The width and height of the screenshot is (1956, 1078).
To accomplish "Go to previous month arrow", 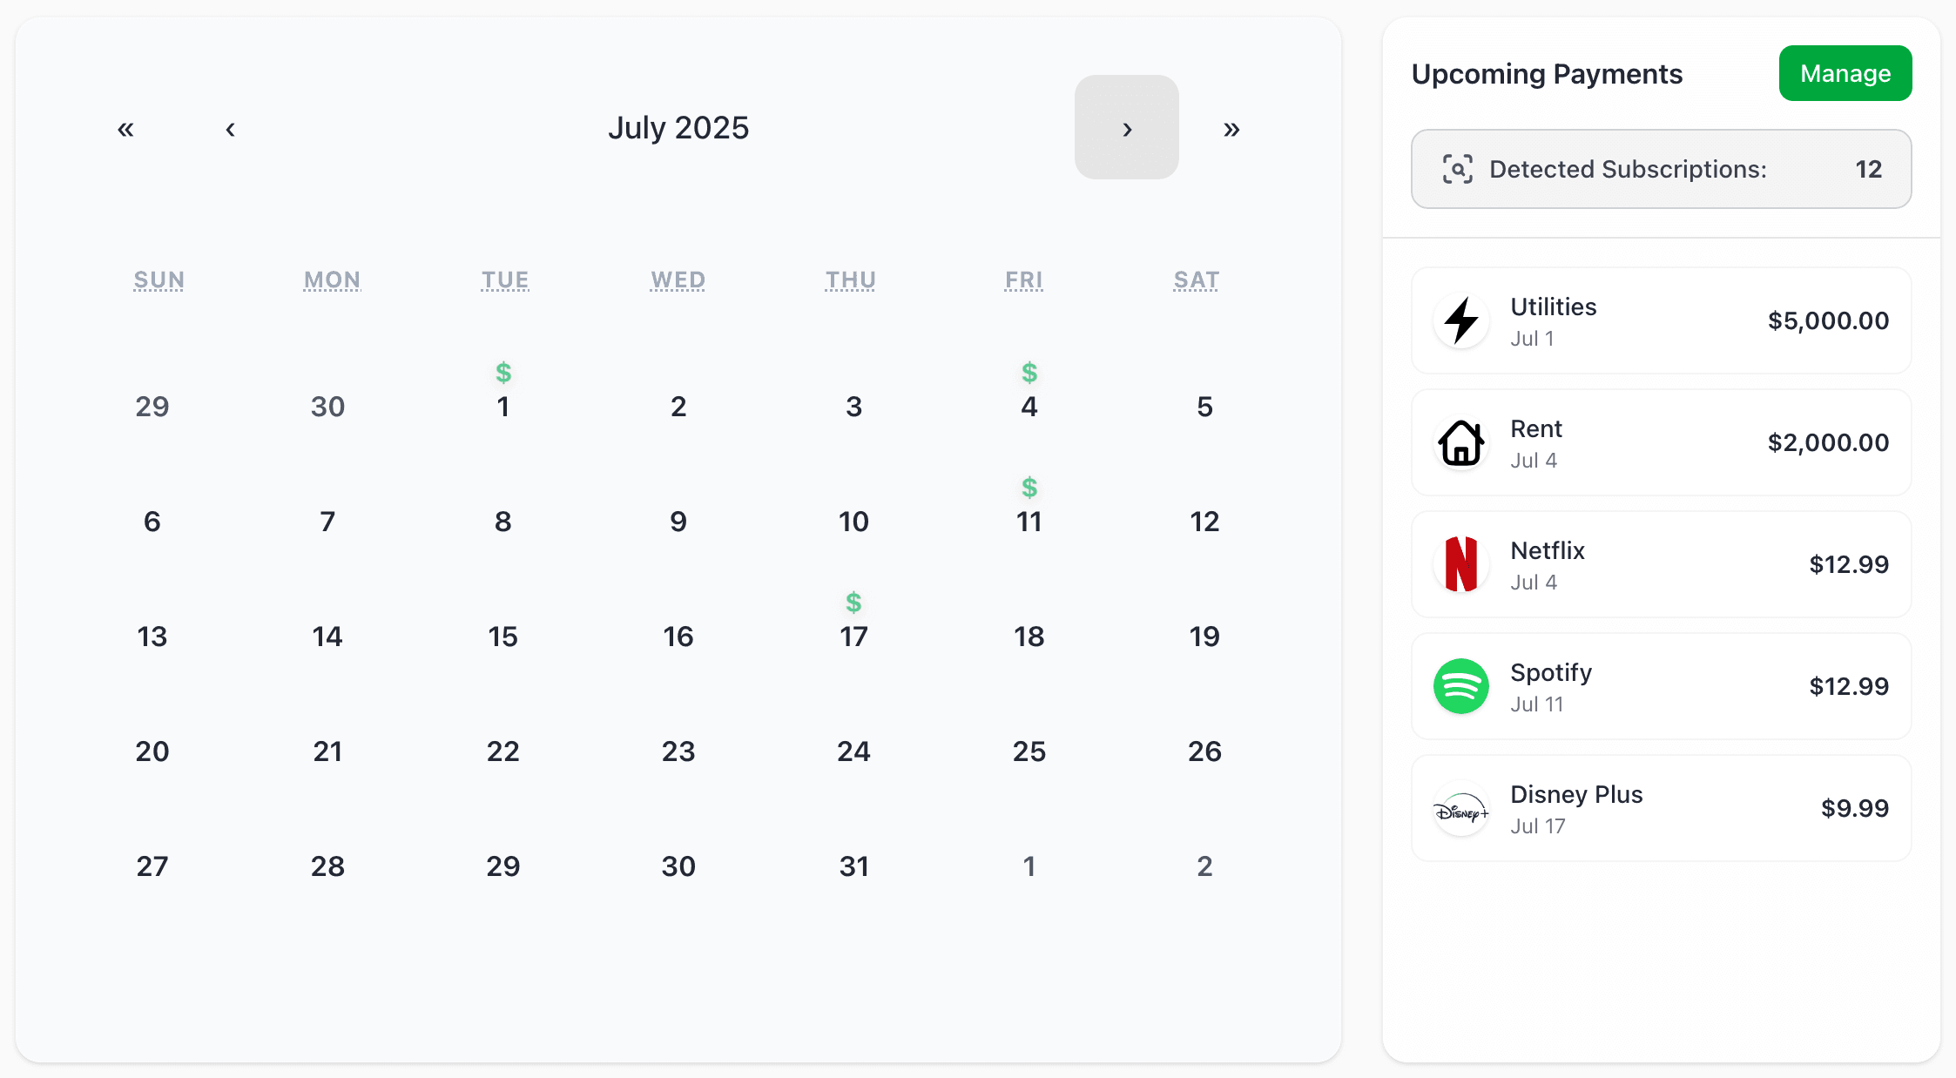I will click(x=230, y=129).
